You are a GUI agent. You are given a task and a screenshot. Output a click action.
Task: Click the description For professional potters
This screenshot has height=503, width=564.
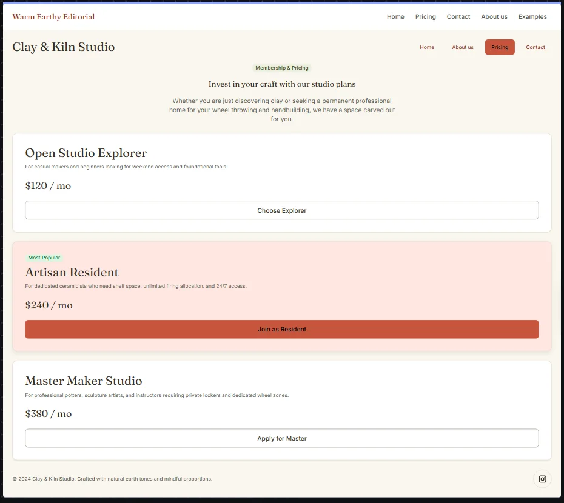click(x=156, y=395)
